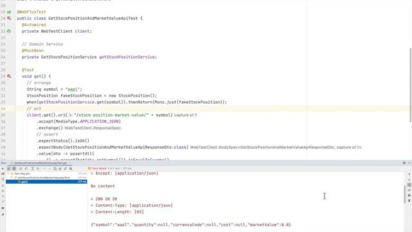Click run test gutter icon beside void get()

(9, 76)
